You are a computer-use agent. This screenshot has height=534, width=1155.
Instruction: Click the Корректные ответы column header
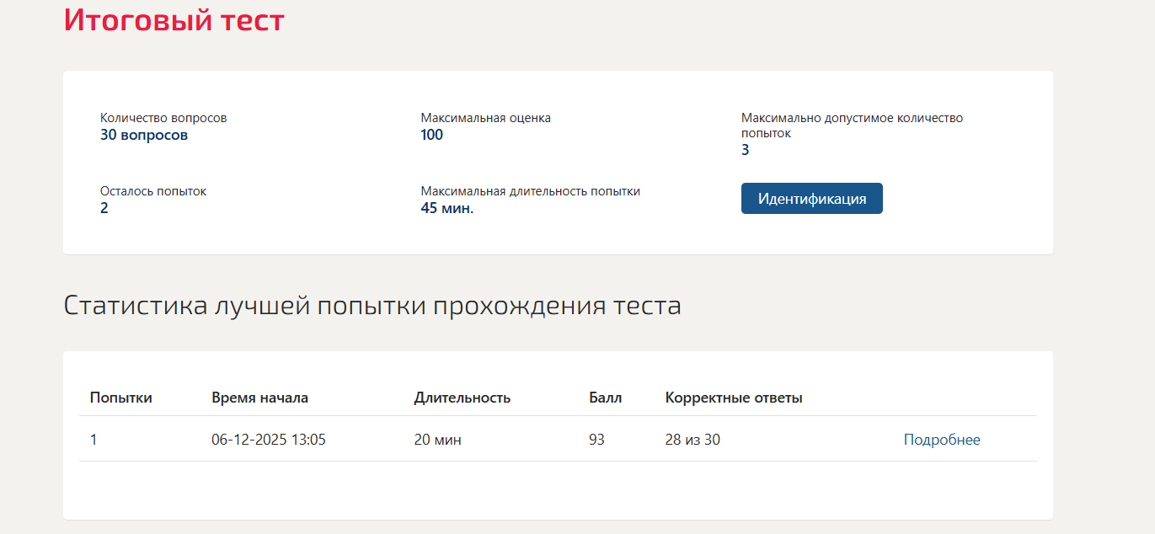734,398
